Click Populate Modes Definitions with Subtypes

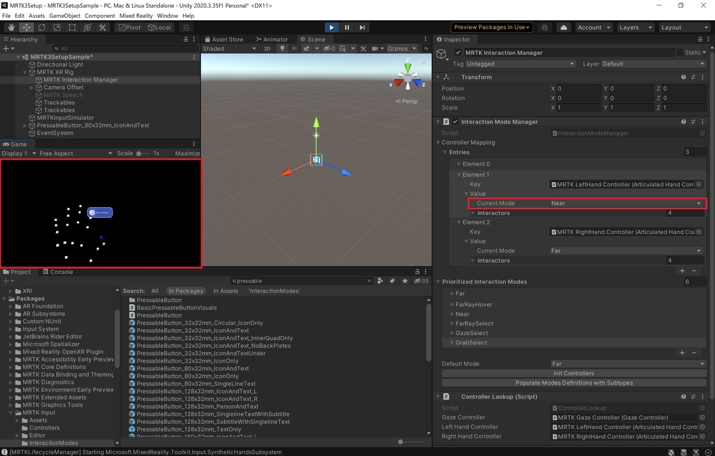574,383
